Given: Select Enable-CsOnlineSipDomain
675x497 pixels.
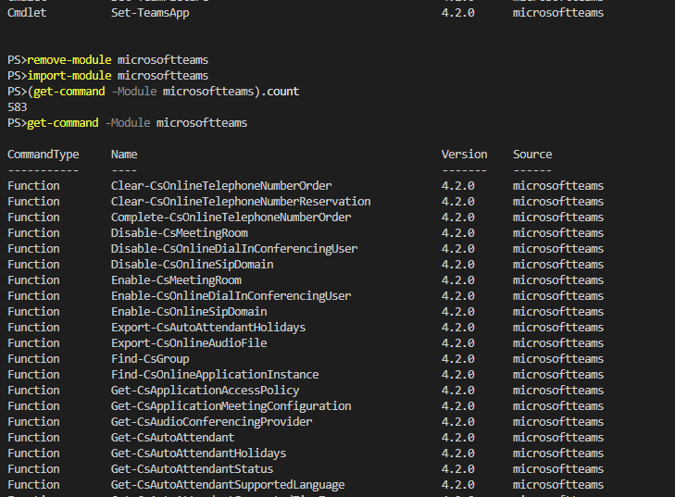Looking at the screenshot, I should pos(189,312).
